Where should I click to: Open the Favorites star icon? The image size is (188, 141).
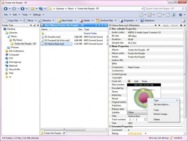tap(33, 9)
